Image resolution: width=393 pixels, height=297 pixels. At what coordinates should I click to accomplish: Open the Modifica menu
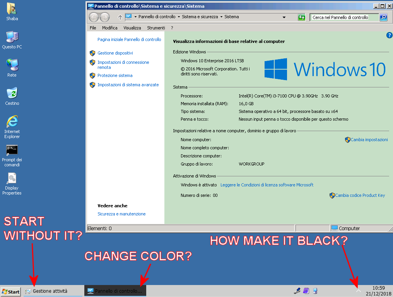point(110,28)
